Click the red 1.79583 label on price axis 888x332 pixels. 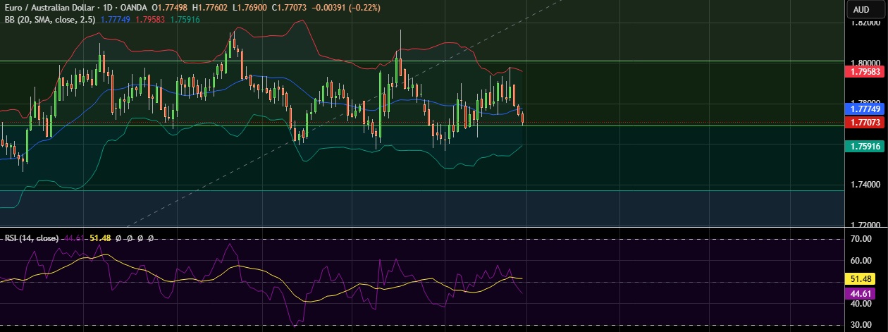[865, 71]
